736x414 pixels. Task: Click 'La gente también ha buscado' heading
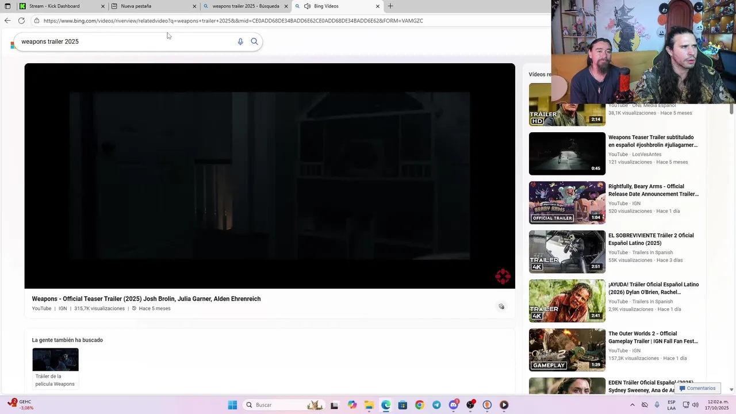click(67, 340)
